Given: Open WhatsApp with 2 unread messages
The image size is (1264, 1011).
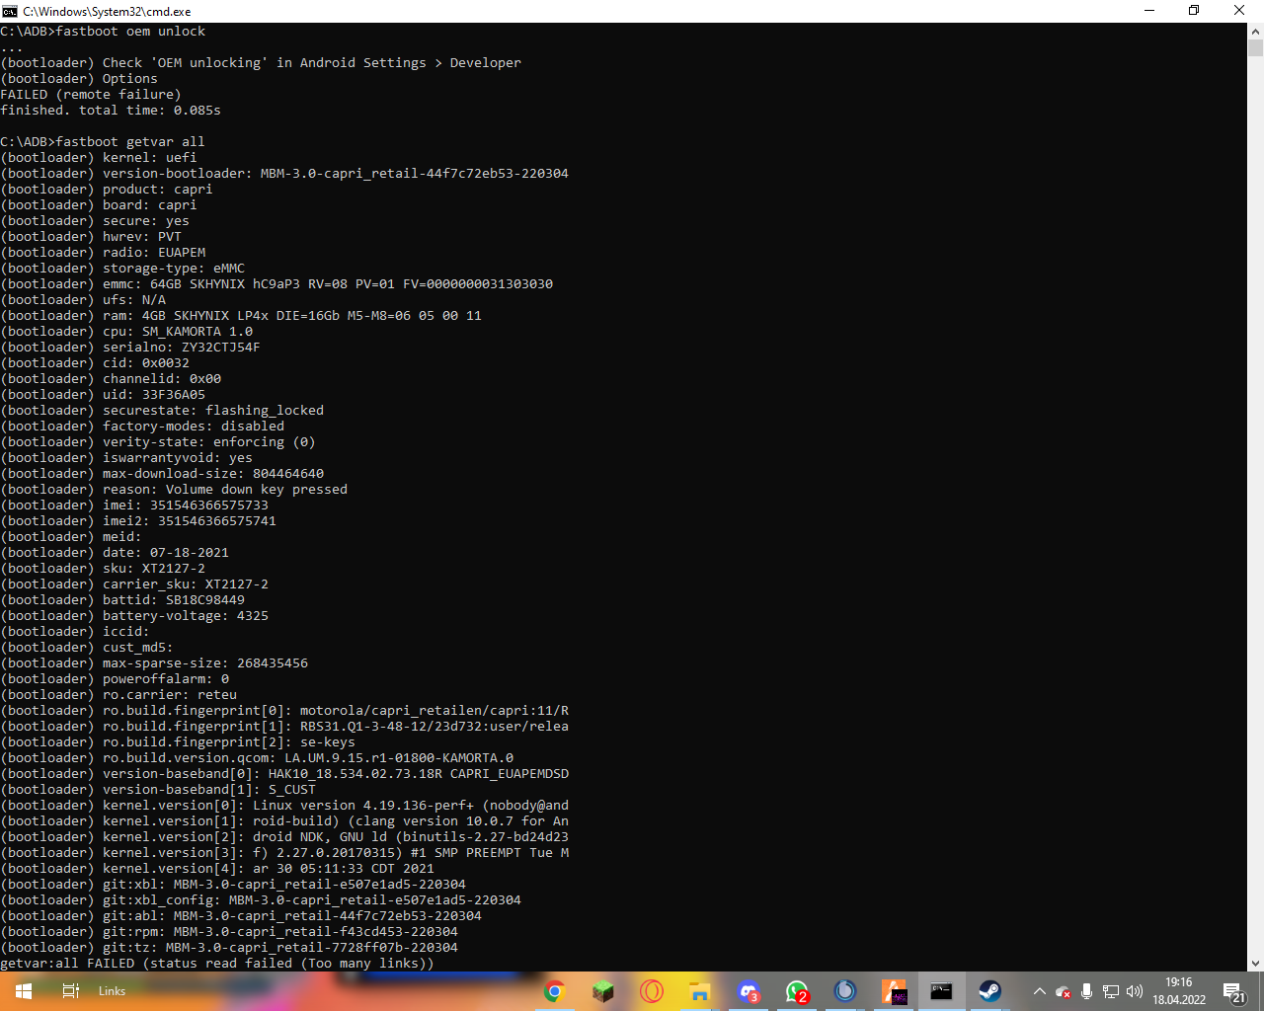Looking at the screenshot, I should point(797,991).
